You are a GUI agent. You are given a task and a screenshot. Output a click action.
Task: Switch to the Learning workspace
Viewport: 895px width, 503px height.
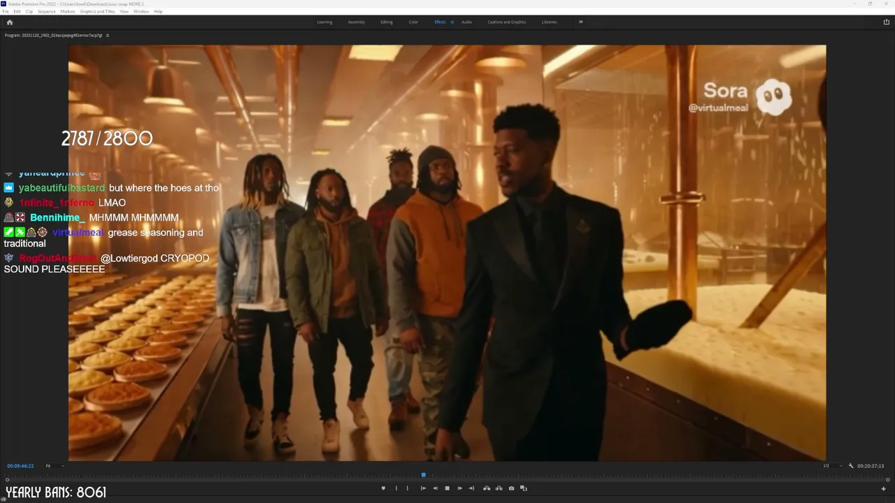pos(324,22)
